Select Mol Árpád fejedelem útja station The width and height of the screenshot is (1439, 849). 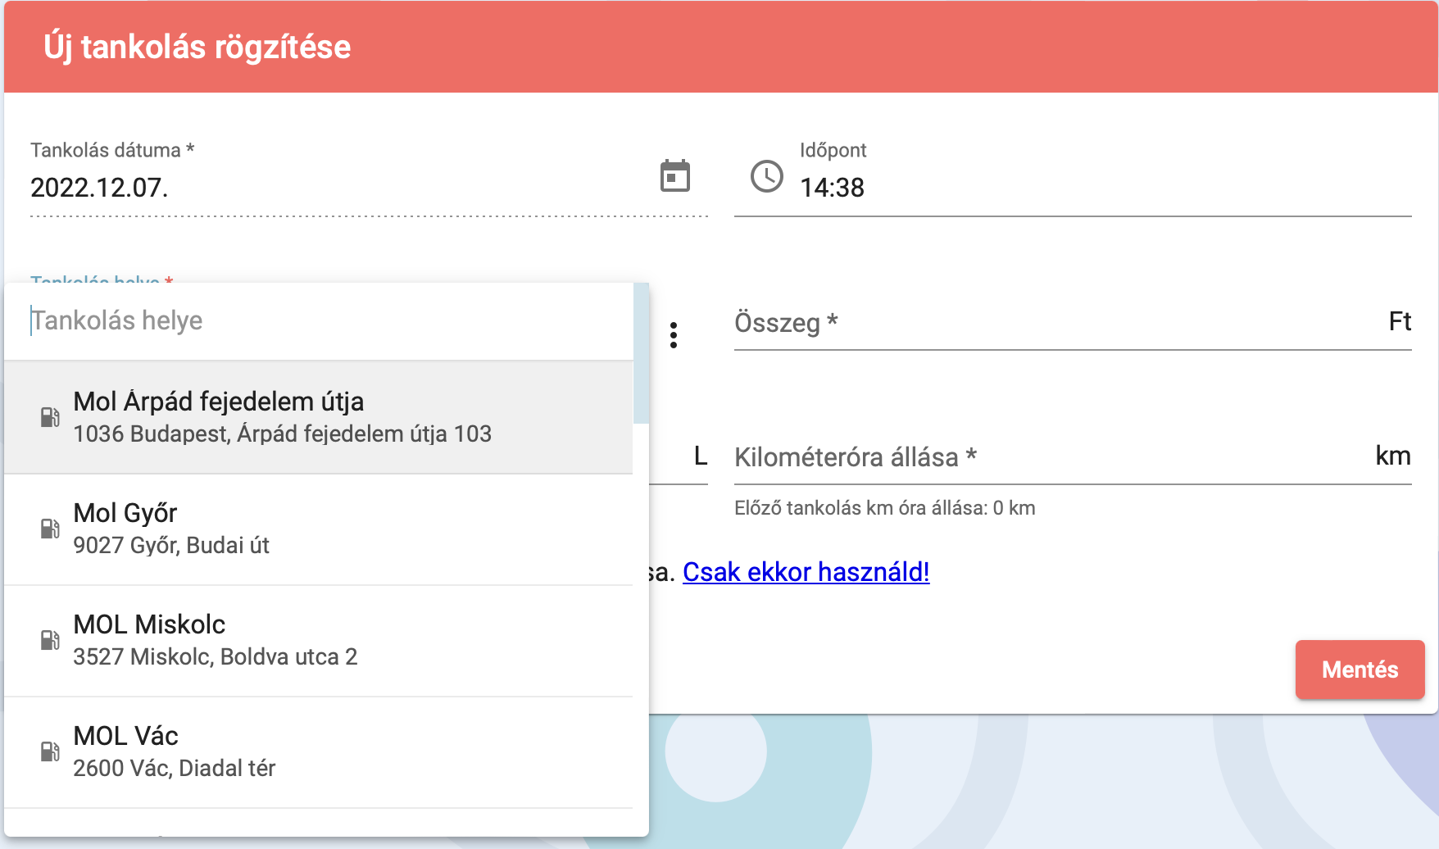(319, 418)
